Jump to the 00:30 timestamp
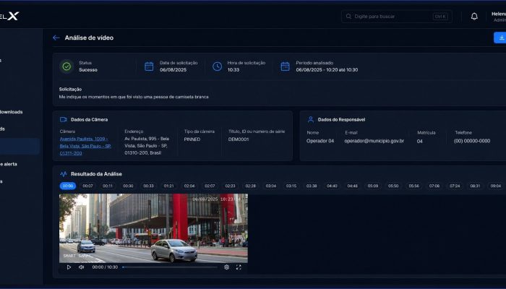 pyautogui.click(x=128, y=186)
